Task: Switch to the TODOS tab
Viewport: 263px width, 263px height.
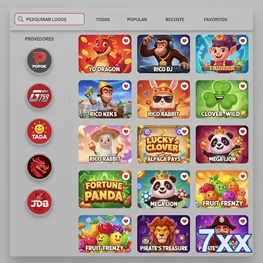Action: (x=103, y=20)
